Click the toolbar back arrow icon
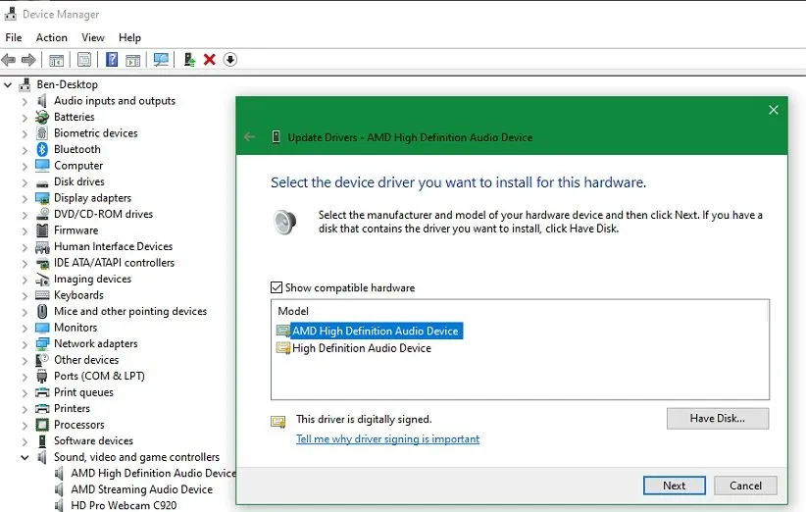 pos(9,60)
